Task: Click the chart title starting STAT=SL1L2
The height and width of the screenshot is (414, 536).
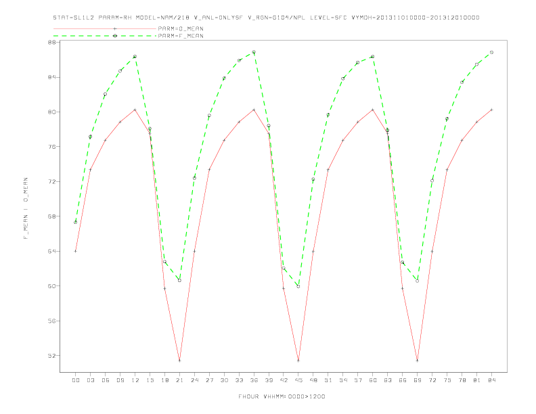Action: [x=266, y=18]
